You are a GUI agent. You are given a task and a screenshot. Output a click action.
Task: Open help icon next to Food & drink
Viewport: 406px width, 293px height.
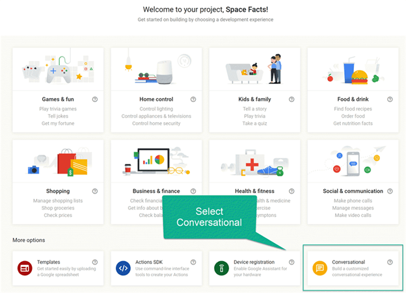pyautogui.click(x=390, y=99)
